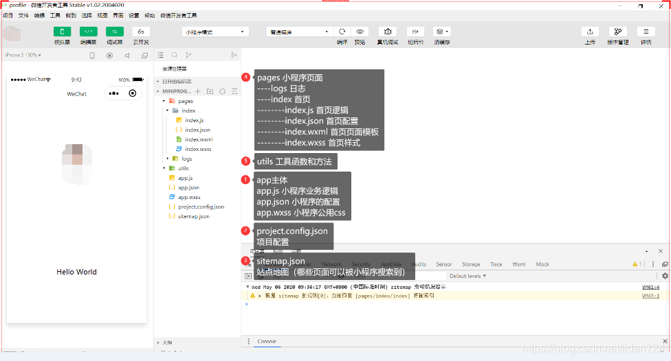The width and height of the screenshot is (671, 361).
Task: Switch to the Storage debugger tab
Action: 471,264
